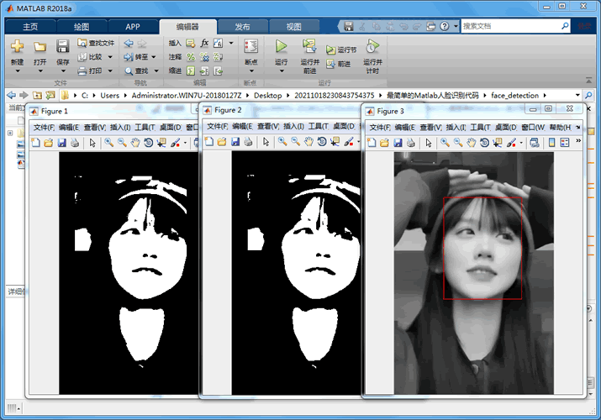Toggle the insert legend icon in Figure 3
The image size is (601, 420).
tap(567, 143)
